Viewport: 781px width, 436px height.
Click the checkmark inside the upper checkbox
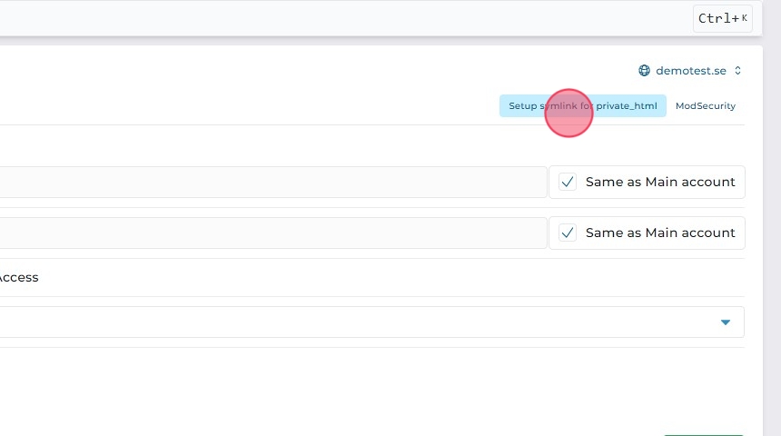pos(568,182)
